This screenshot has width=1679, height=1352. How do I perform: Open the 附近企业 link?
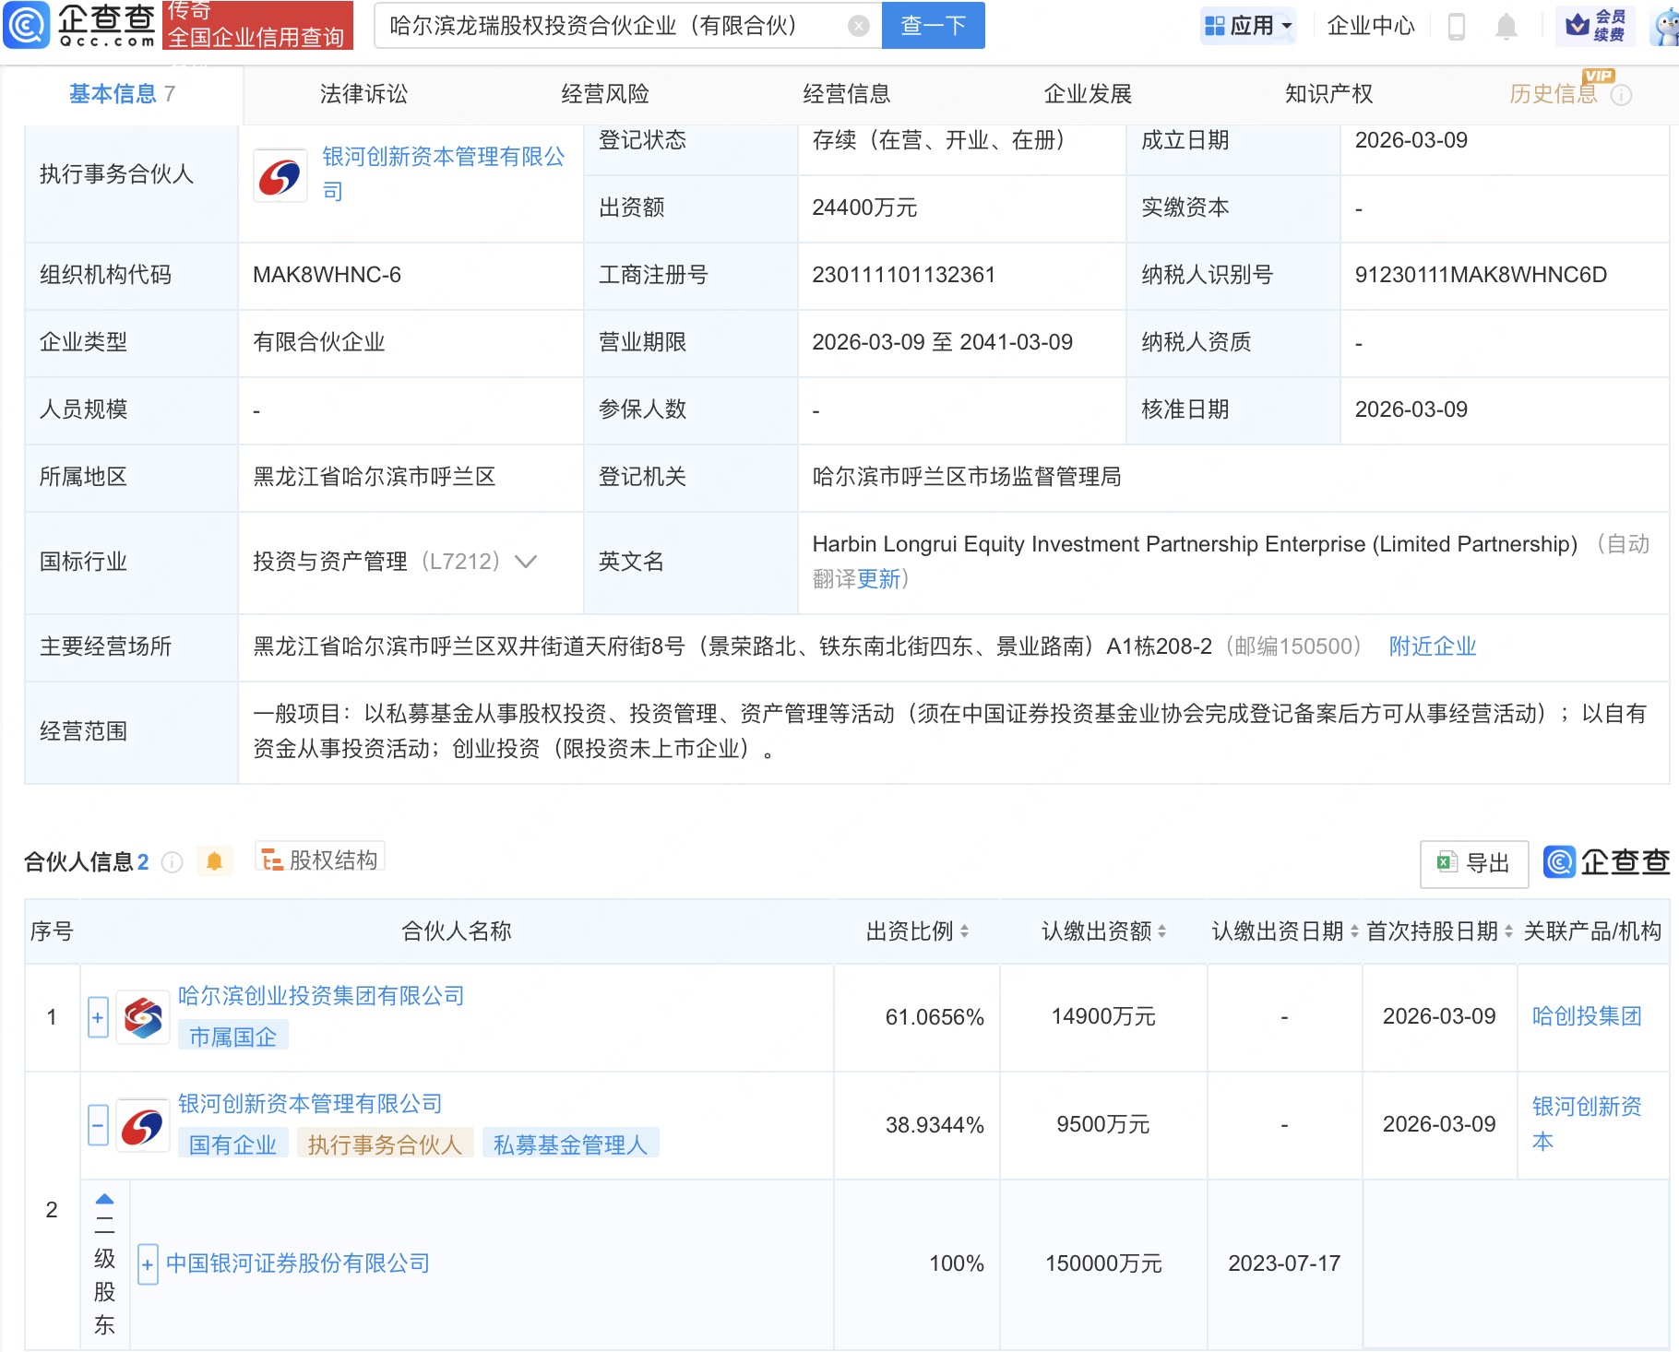click(x=1430, y=646)
